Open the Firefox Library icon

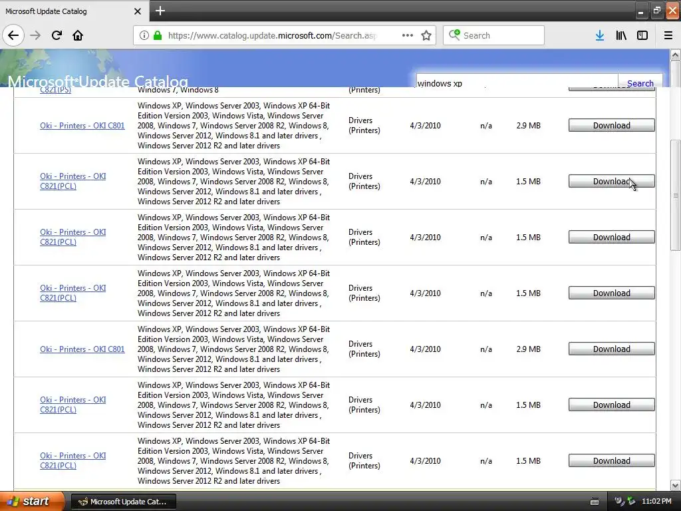click(x=621, y=35)
